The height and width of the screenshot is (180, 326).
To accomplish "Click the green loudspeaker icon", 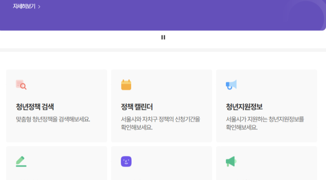I will [231, 162].
